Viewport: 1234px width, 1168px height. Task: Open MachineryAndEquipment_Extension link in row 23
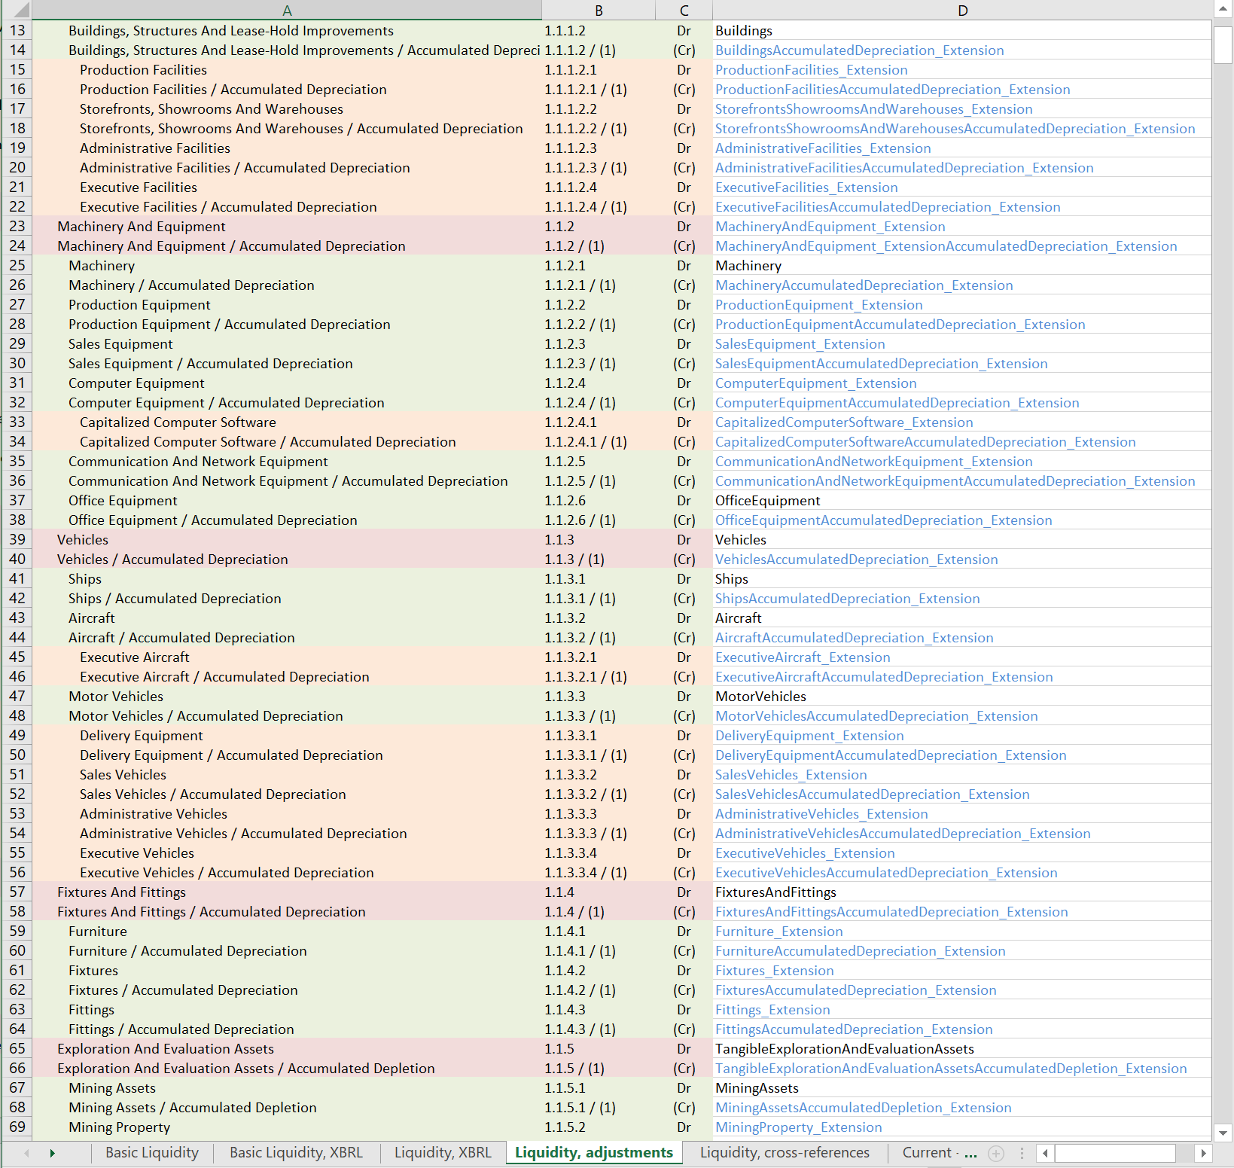coord(830,226)
